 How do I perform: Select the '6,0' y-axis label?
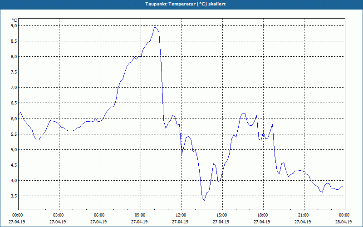pyautogui.click(x=14, y=118)
